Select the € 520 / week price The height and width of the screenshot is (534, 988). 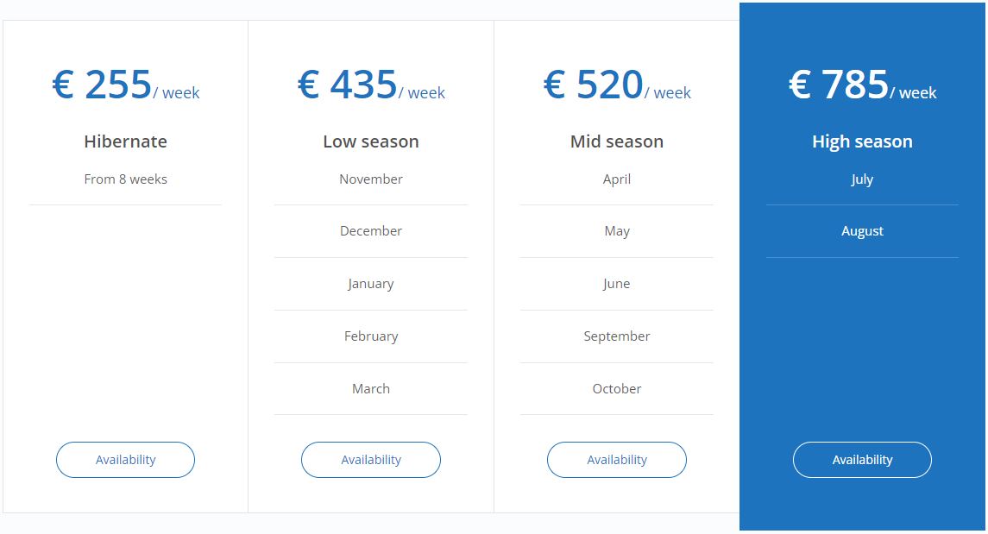(617, 85)
